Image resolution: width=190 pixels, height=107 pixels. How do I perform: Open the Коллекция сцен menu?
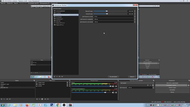33,3
